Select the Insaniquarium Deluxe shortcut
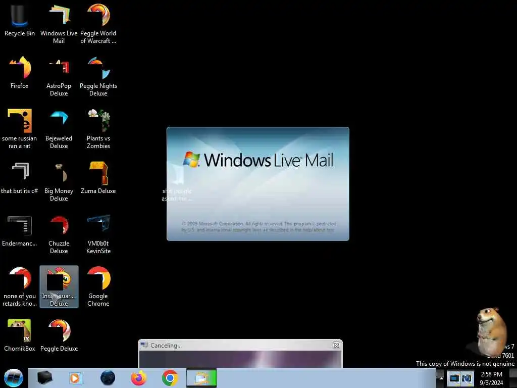 click(x=59, y=286)
